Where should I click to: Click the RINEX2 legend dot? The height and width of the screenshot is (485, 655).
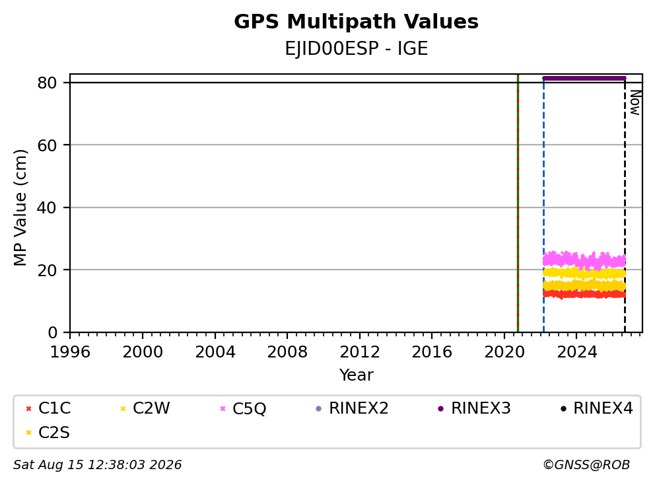(x=319, y=408)
